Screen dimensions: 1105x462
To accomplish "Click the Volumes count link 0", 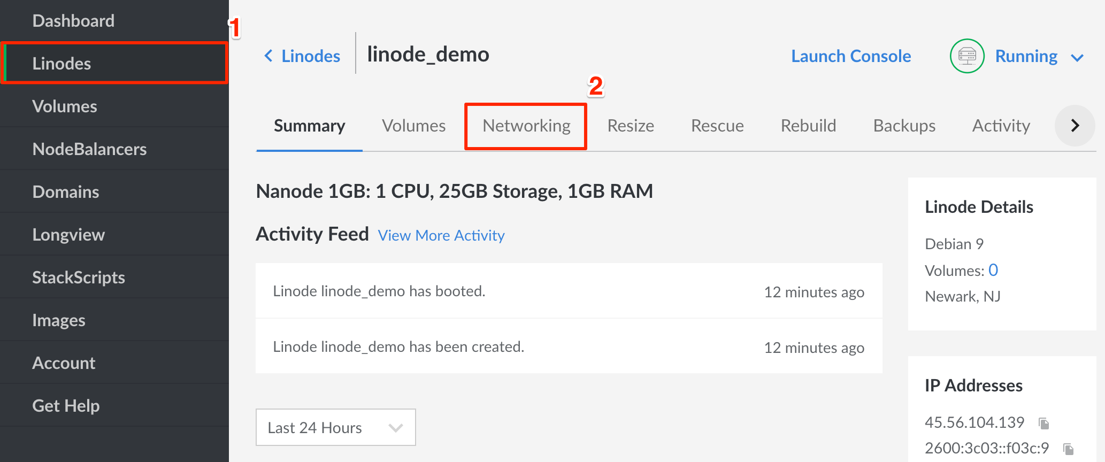I will pos(993,270).
